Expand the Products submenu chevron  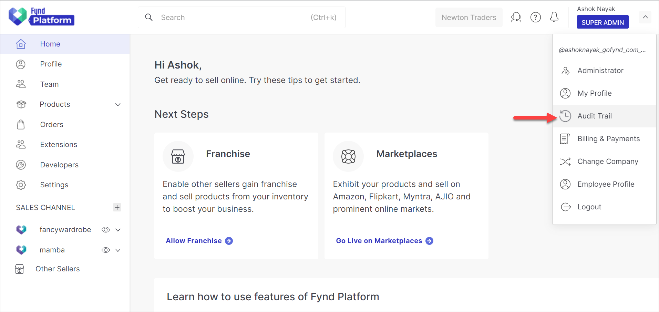coord(118,105)
